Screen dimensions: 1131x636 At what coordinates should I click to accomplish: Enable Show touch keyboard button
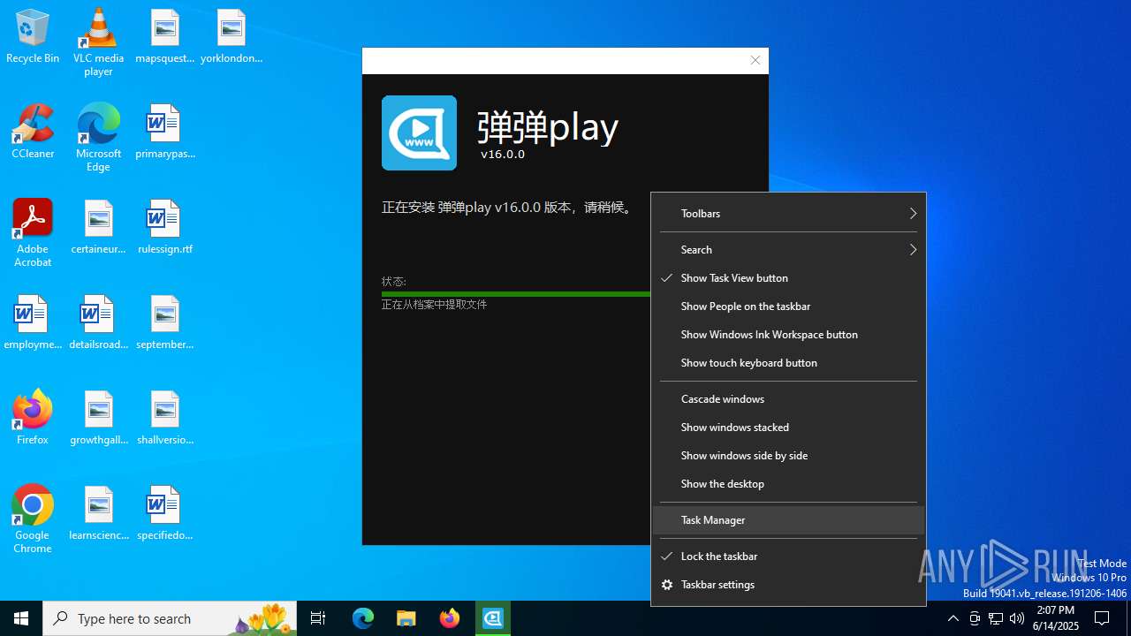(788, 362)
